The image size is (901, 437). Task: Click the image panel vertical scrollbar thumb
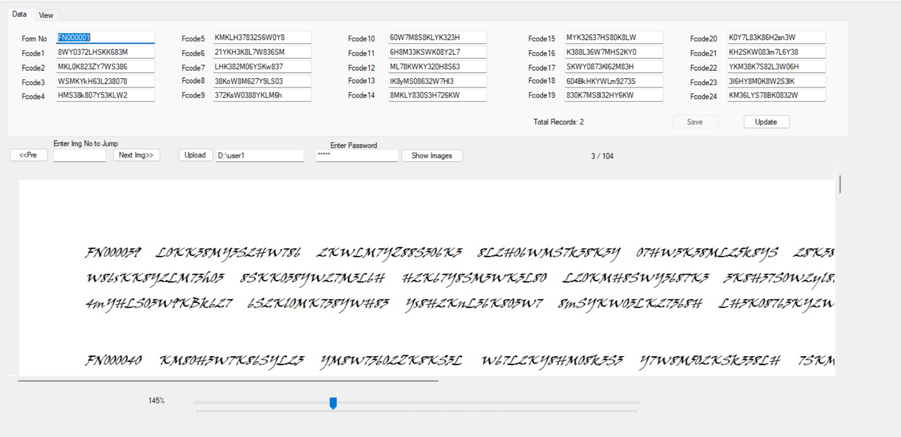pos(840,184)
